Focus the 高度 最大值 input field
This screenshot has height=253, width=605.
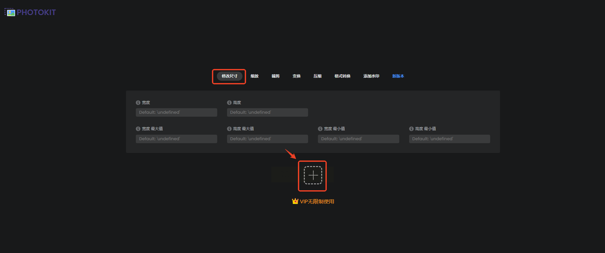coord(268,139)
